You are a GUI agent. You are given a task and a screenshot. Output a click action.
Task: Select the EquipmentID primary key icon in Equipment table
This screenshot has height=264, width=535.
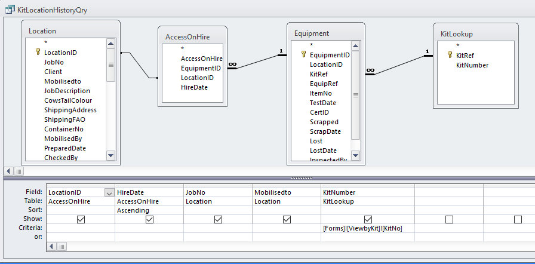[x=304, y=54]
